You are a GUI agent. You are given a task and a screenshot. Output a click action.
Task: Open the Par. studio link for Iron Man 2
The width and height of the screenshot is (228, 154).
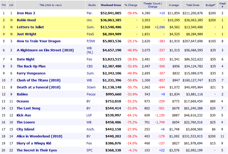(90, 13)
